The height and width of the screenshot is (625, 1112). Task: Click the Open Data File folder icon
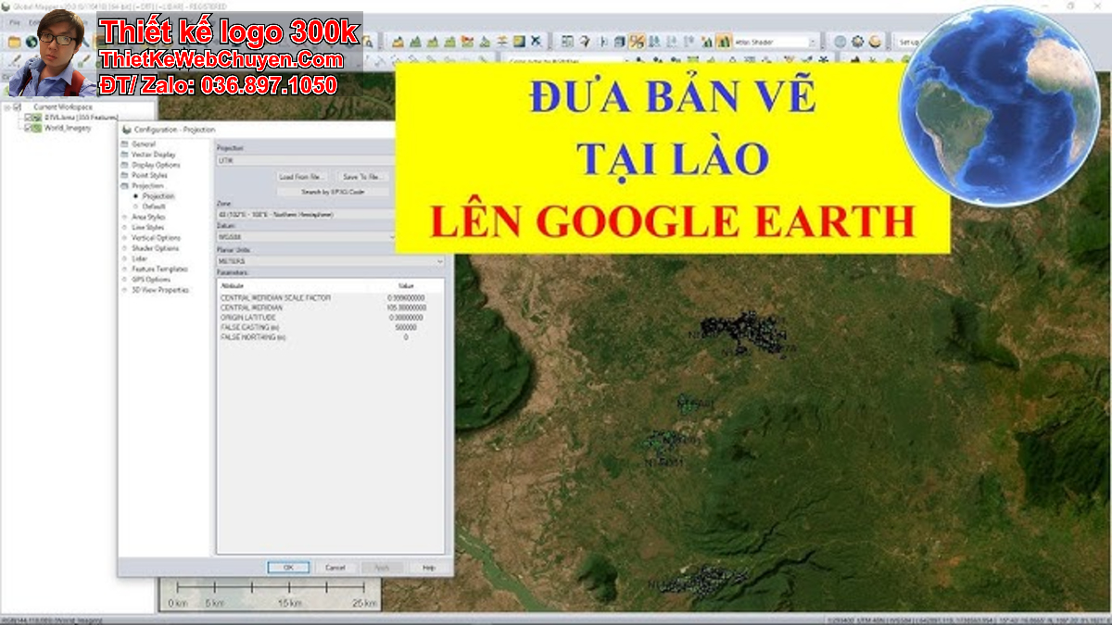coord(14,42)
